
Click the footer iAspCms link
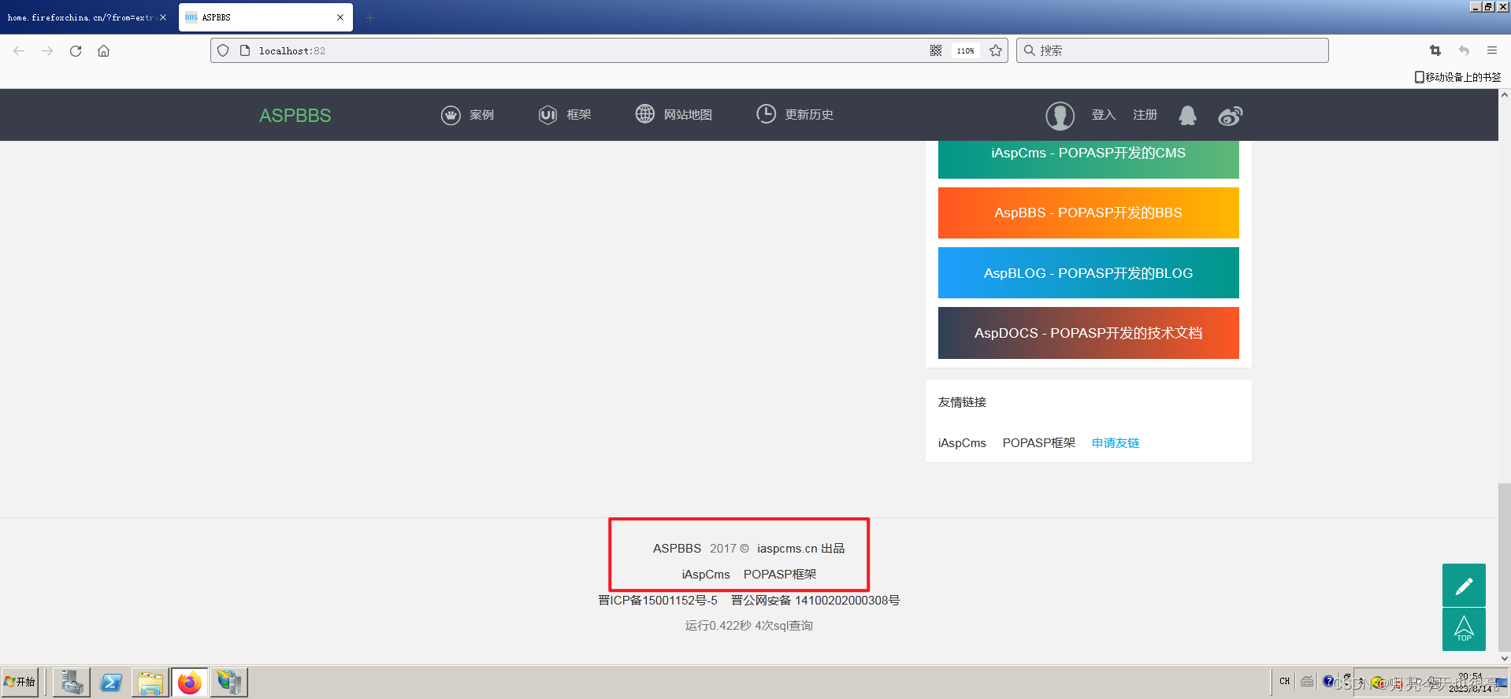tap(706, 575)
